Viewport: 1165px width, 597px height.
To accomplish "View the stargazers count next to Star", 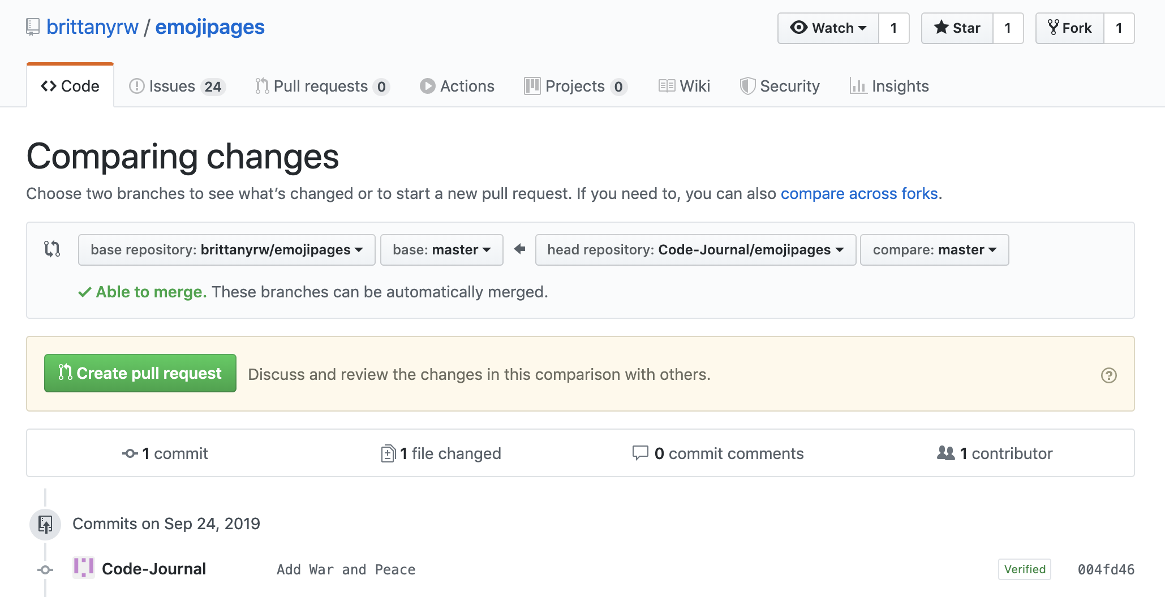I will 1008,28.
